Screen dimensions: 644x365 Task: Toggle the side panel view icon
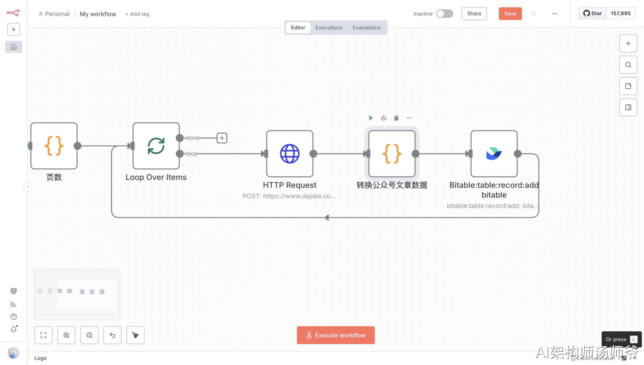[x=628, y=107]
